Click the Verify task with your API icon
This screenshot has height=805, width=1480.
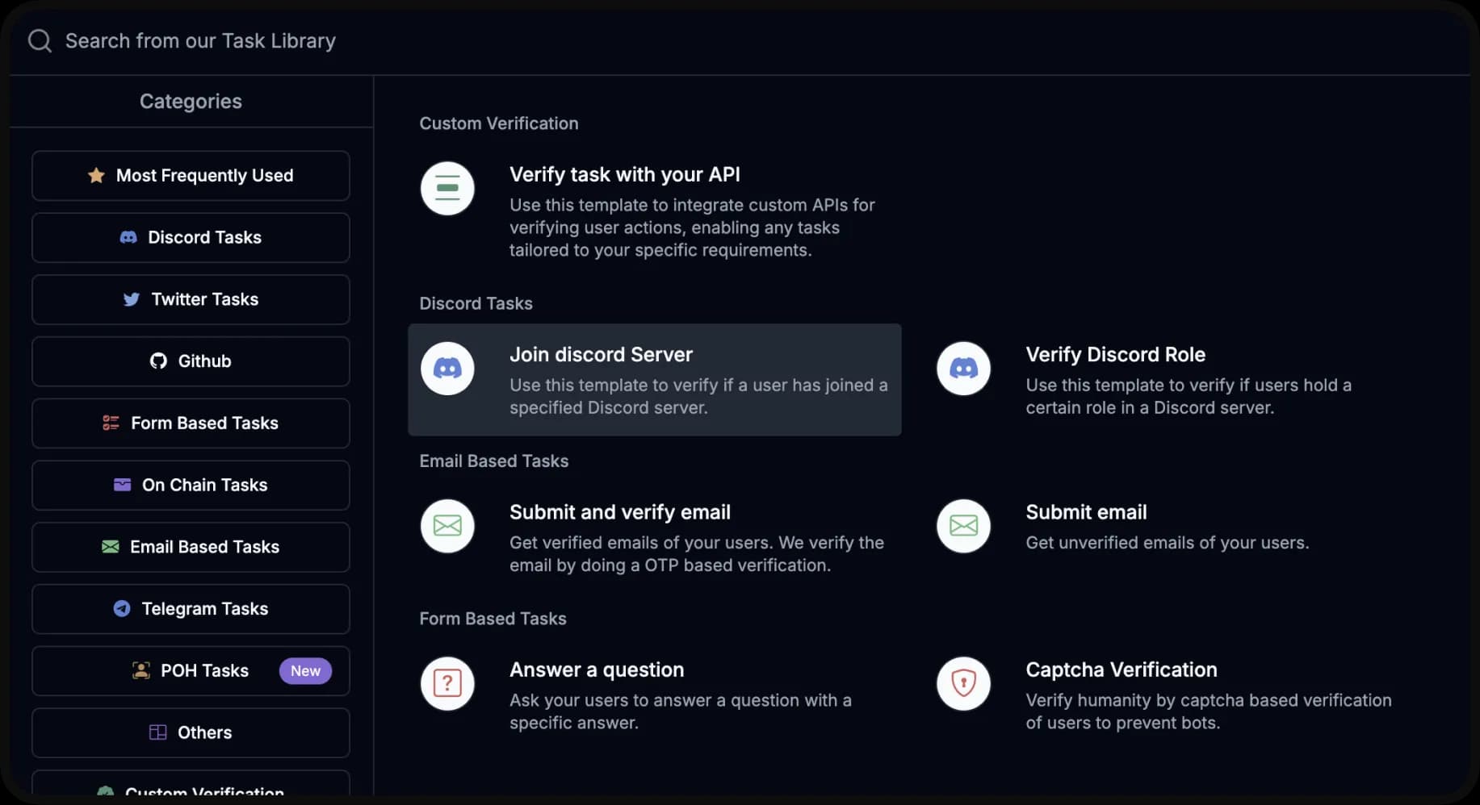pos(447,189)
